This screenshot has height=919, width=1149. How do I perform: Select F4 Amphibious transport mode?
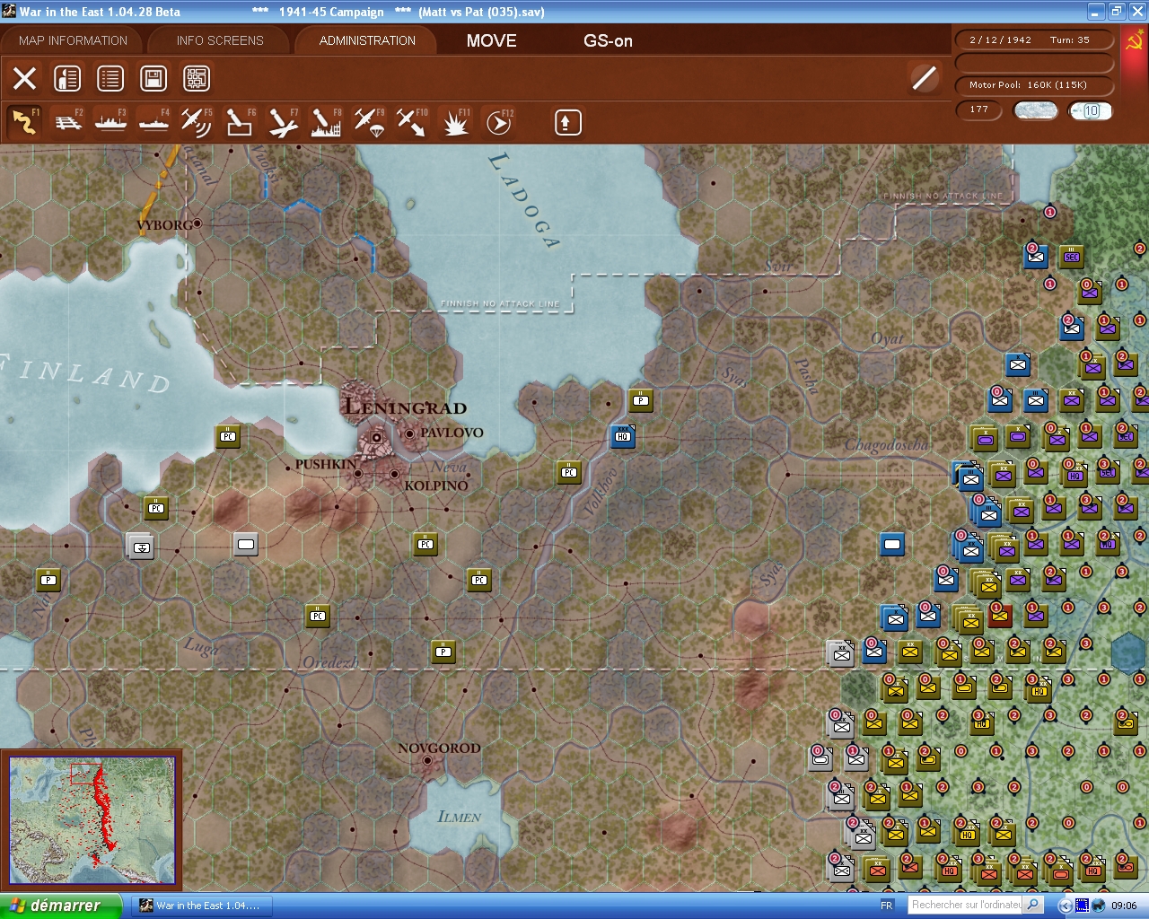153,122
